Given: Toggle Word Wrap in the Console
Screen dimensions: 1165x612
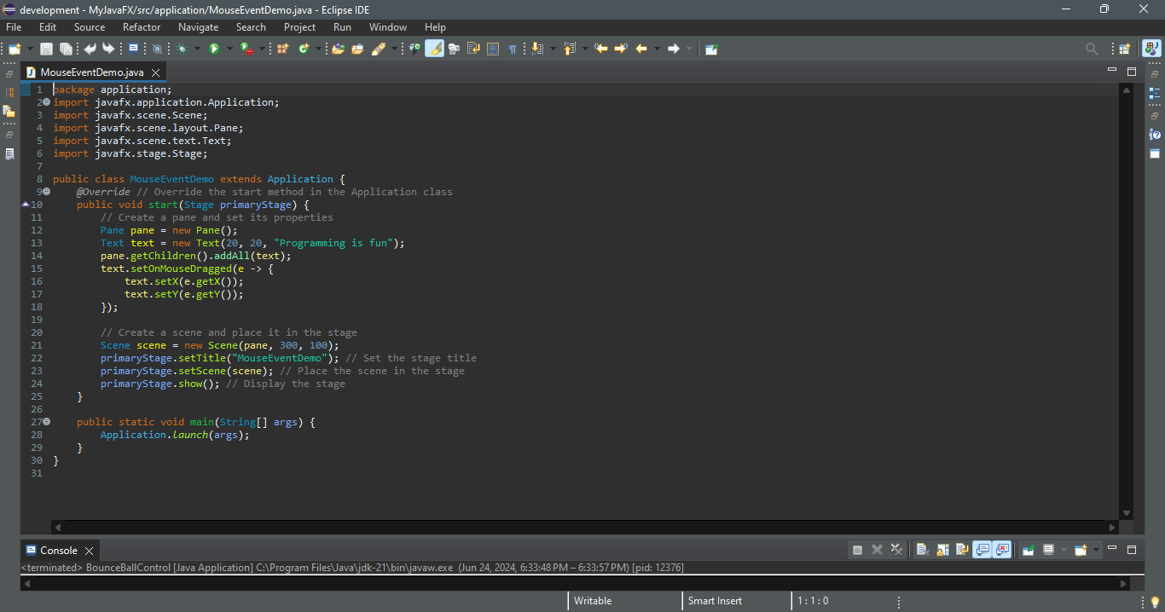Looking at the screenshot, I should [x=961, y=550].
